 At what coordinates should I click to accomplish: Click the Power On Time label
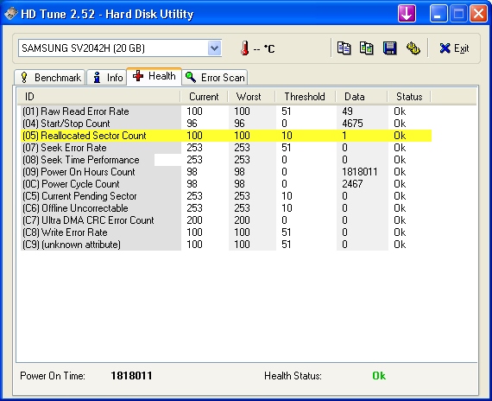coord(53,376)
